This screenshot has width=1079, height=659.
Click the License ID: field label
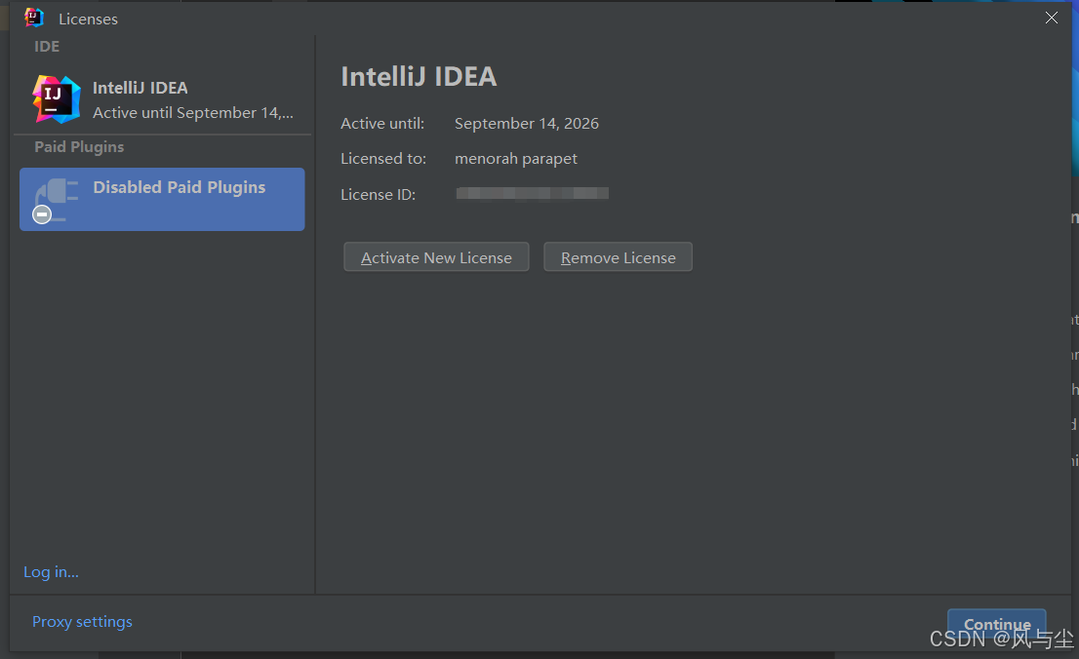coord(378,195)
